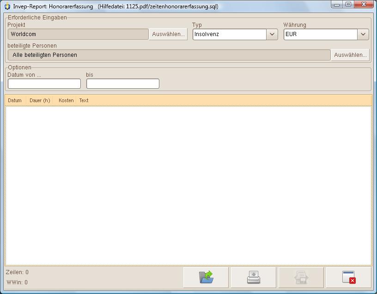Close window via title bar X button
This screenshot has height=294, width=377.
tap(364, 5)
